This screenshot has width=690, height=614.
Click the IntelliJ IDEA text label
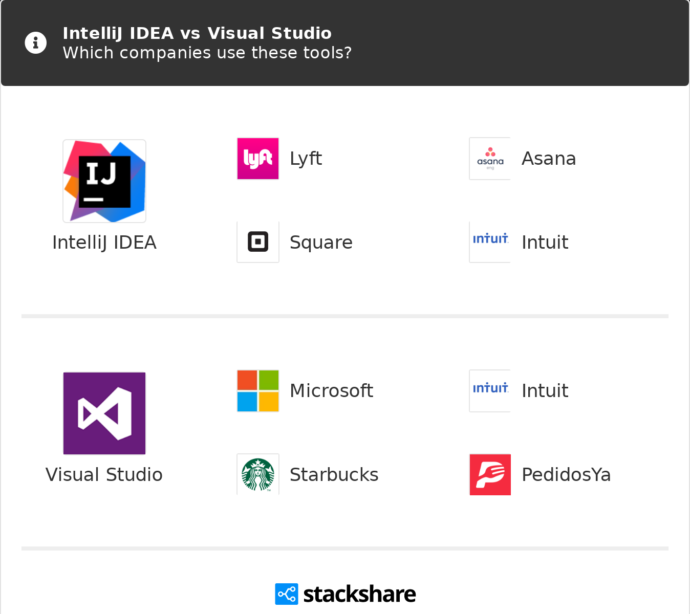point(104,243)
